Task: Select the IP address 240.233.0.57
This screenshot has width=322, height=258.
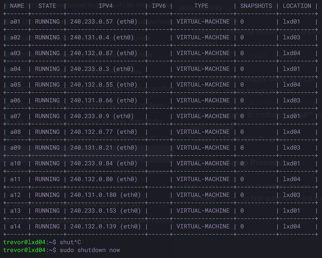Action: [x=90, y=21]
